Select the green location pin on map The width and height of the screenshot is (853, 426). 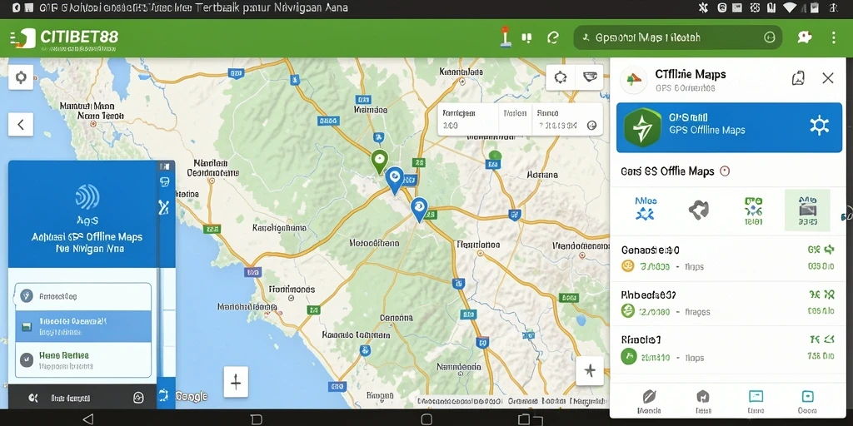(379, 161)
